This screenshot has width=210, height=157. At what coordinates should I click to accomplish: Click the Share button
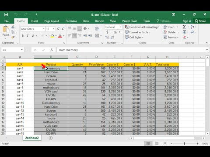[x=200, y=21]
